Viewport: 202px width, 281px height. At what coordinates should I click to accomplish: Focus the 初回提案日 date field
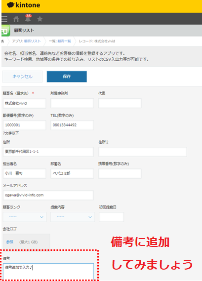111,217
